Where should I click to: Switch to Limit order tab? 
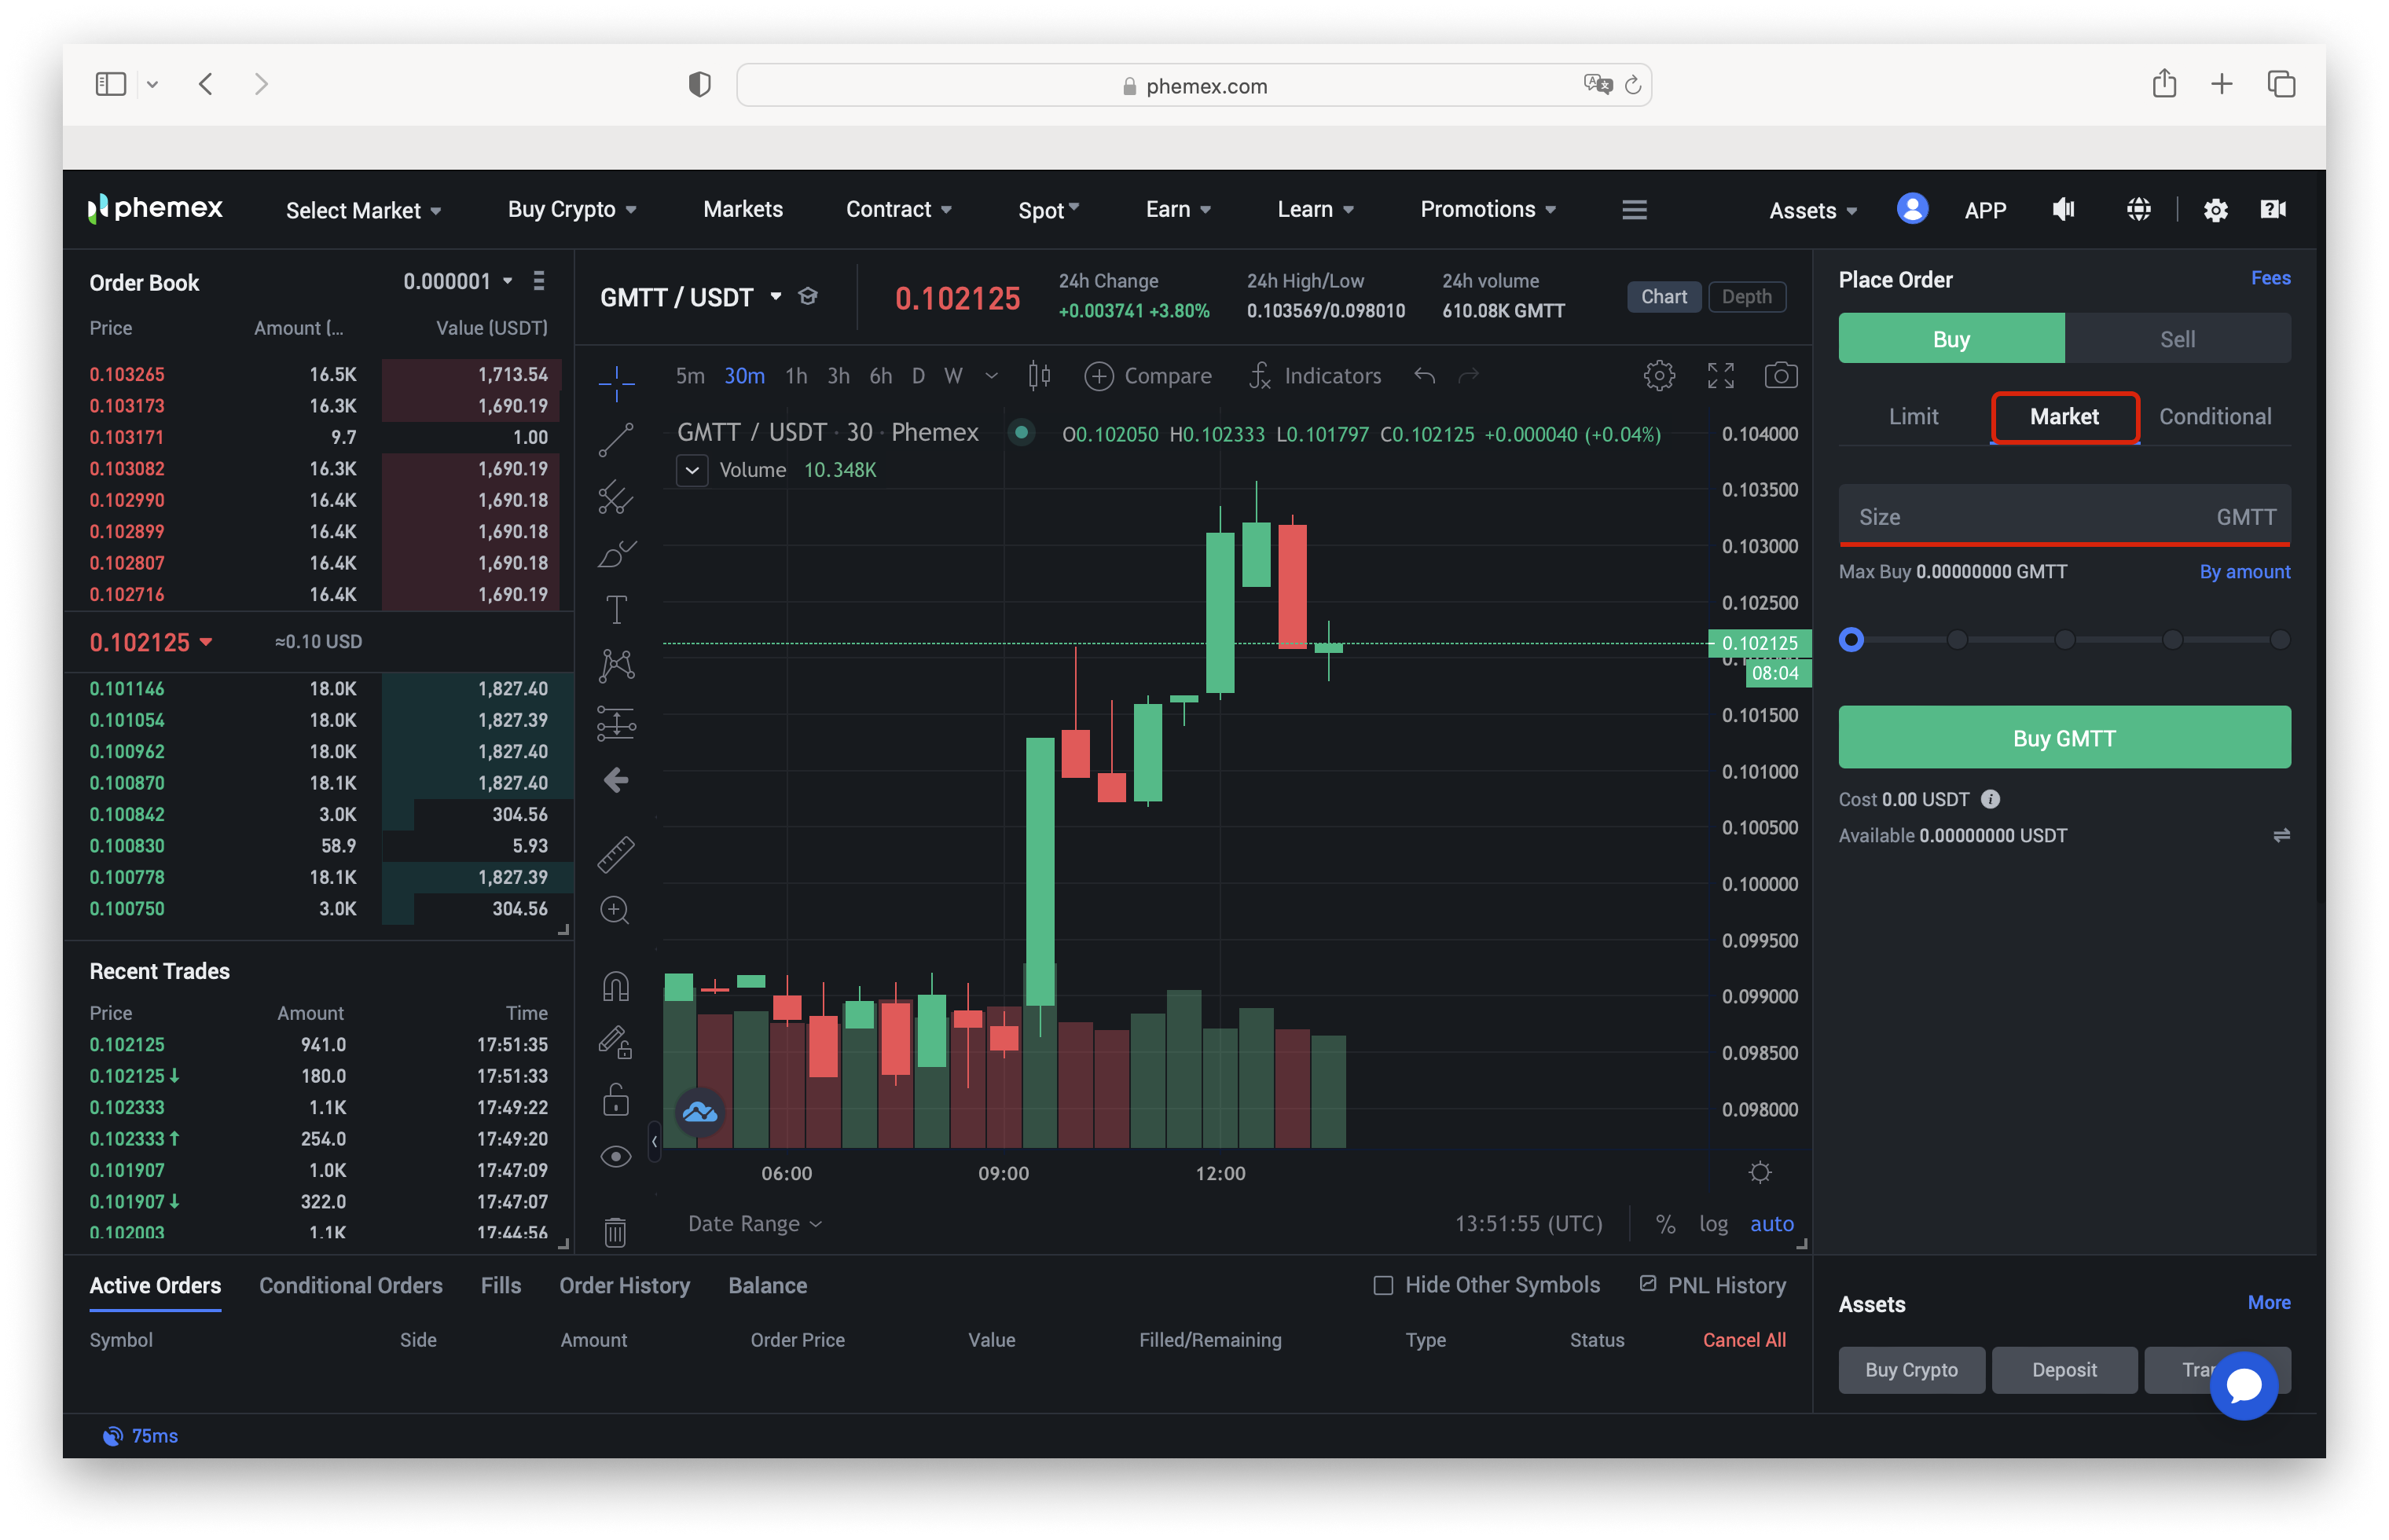coord(1913,417)
